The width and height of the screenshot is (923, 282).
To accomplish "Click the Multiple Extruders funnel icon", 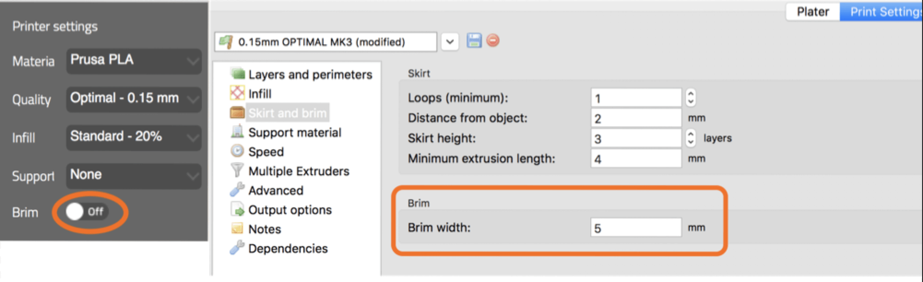I will [237, 170].
